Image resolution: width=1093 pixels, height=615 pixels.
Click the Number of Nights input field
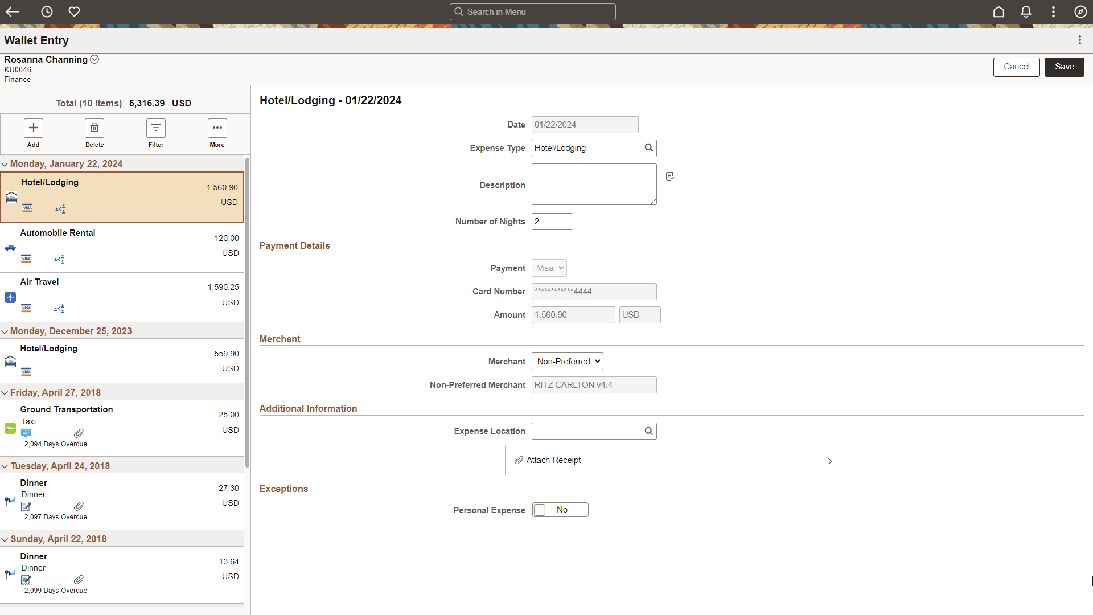click(552, 221)
